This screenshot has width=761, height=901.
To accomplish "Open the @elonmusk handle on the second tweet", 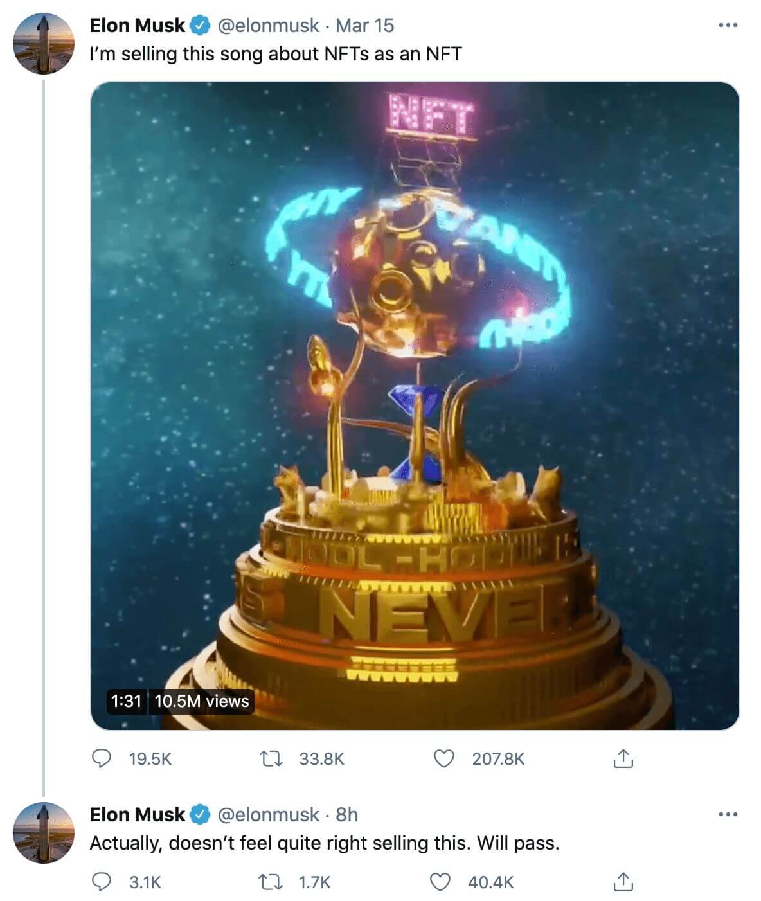I will coord(269,815).
